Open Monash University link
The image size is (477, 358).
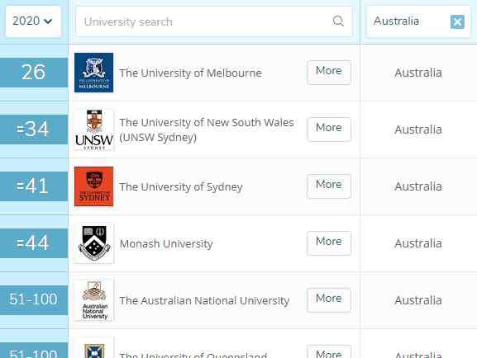166,243
